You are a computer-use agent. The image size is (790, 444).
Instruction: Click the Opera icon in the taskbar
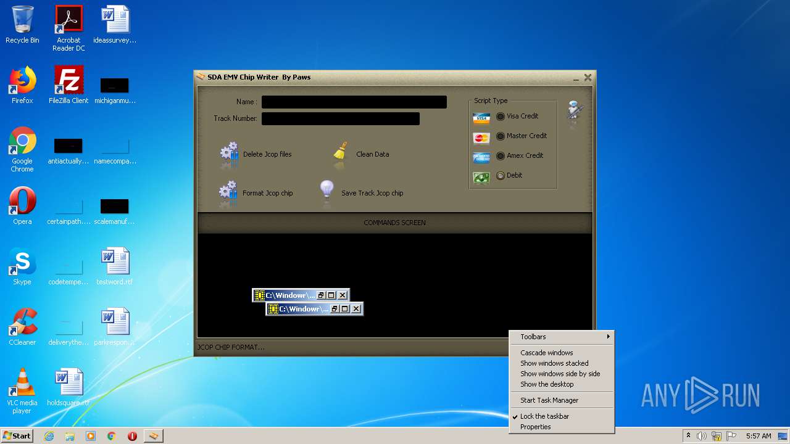tap(132, 436)
